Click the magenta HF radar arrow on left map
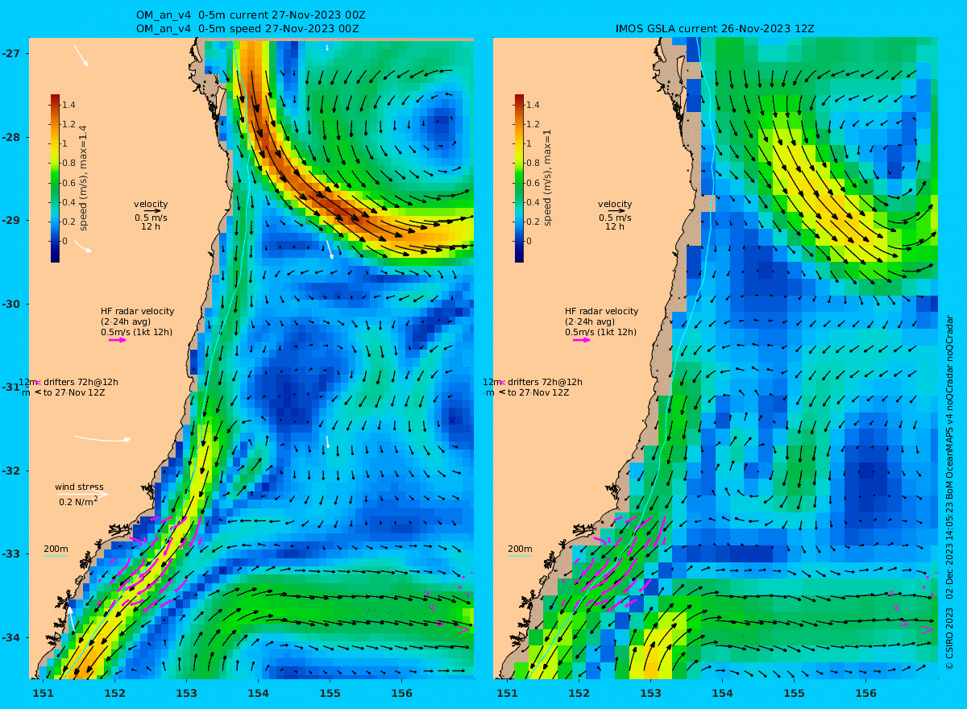Screen dimensions: 967x709 (x=118, y=340)
